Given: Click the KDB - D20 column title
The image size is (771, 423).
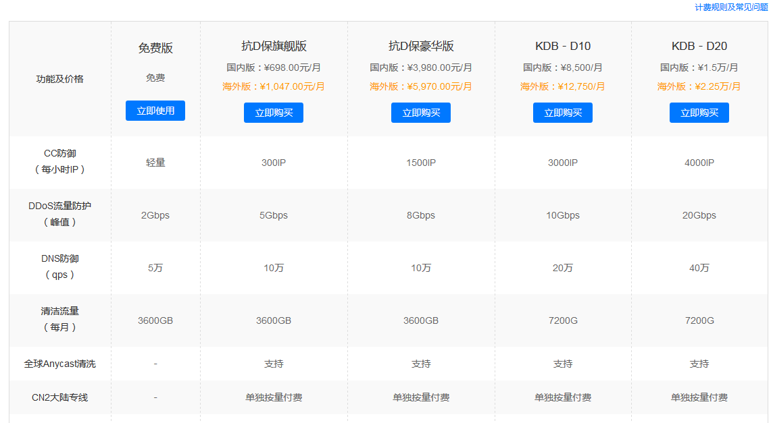Looking at the screenshot, I should [699, 46].
